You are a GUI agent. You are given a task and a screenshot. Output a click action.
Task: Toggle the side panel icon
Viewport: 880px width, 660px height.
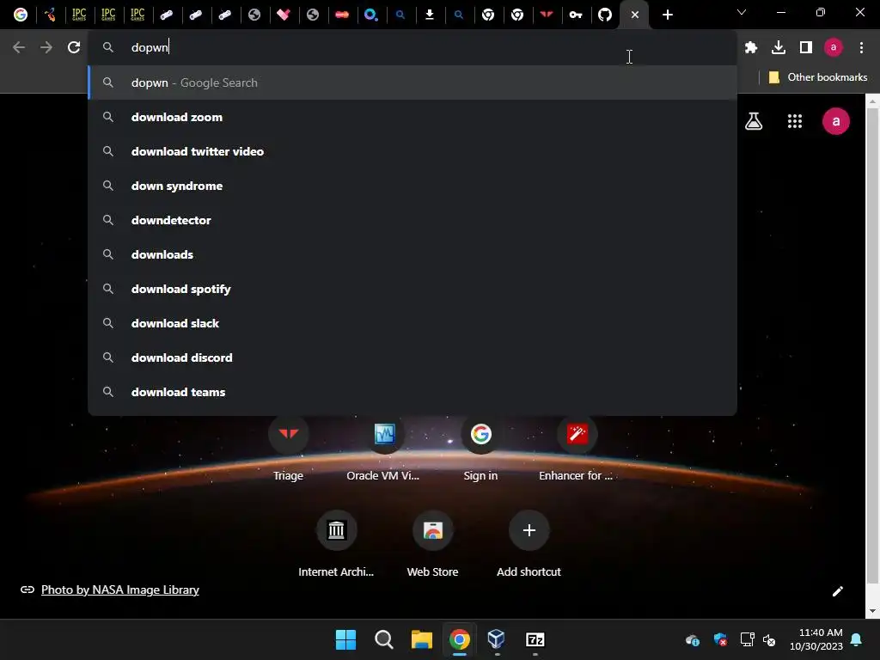tap(806, 47)
